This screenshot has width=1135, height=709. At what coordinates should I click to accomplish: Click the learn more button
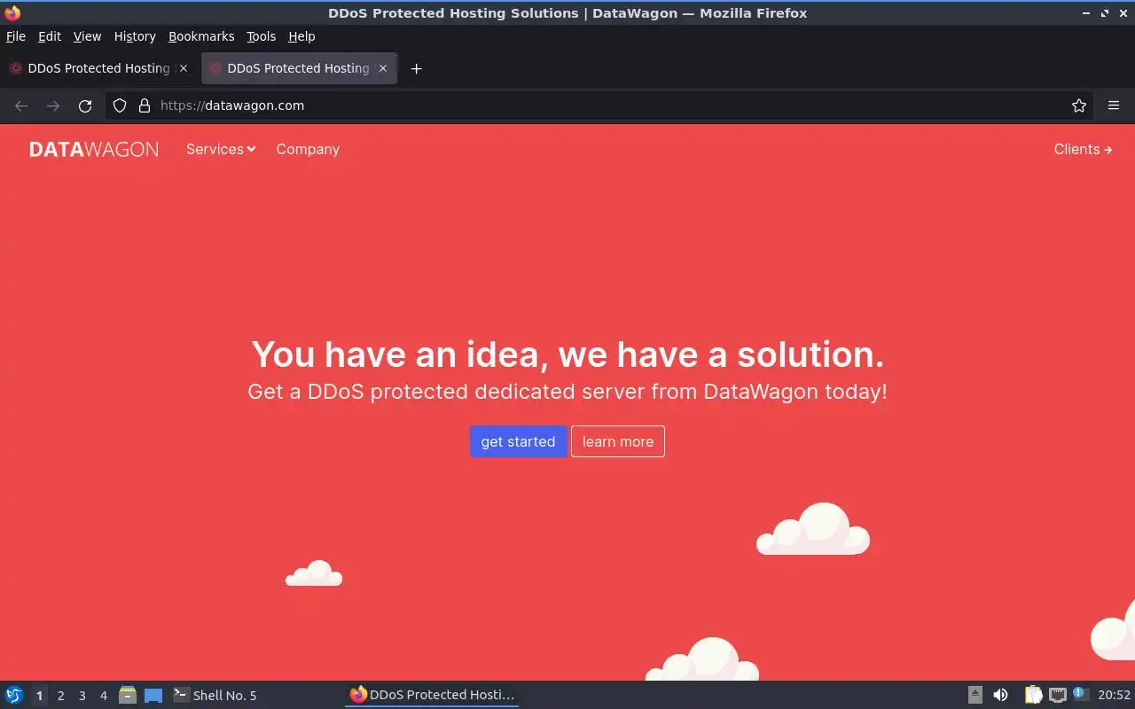point(618,441)
